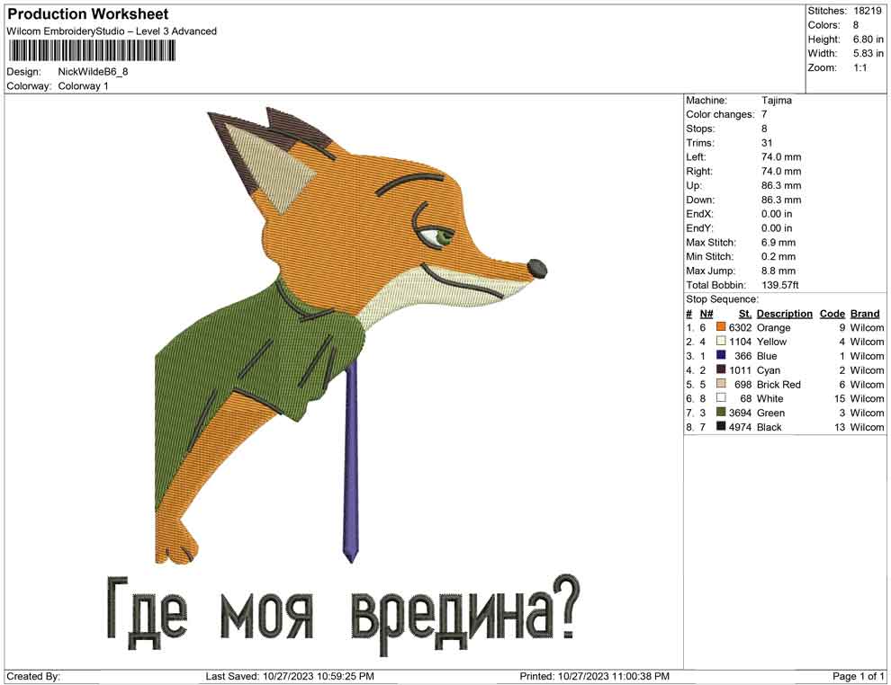This screenshot has width=891, height=685.
Task: Click the Stitches value '18219'
Action: pos(867,11)
